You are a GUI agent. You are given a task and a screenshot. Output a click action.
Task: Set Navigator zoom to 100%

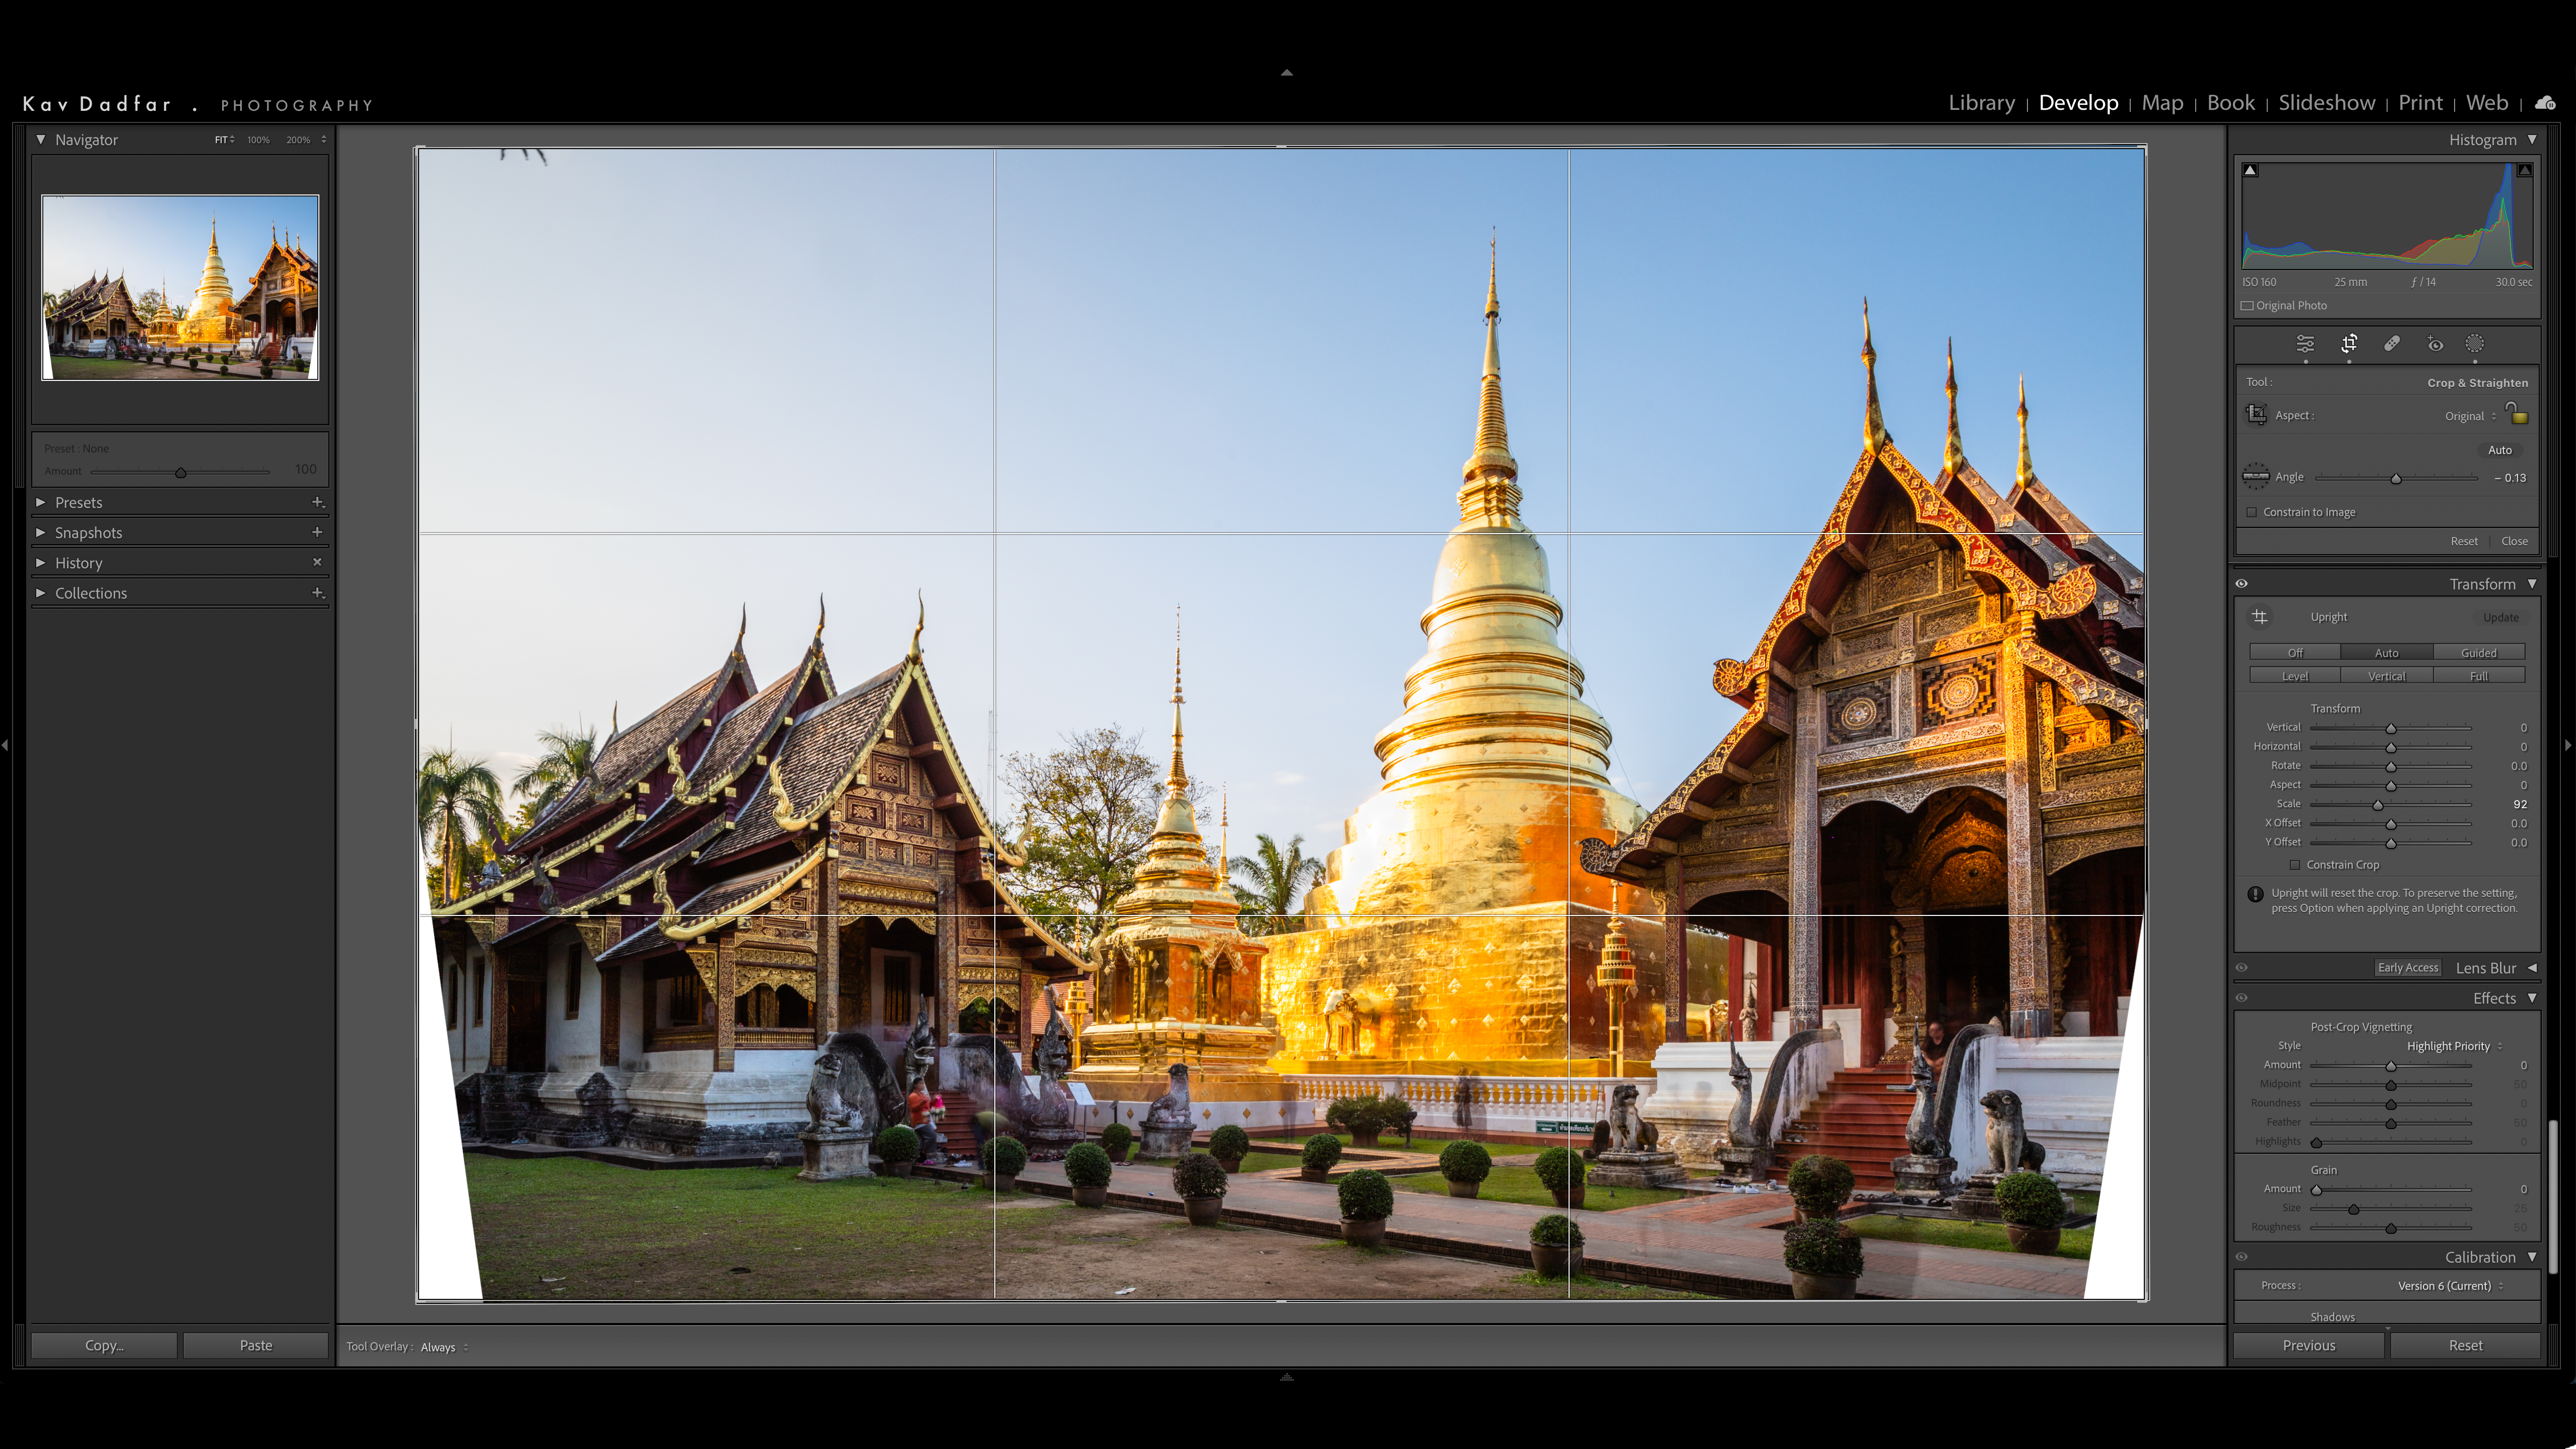click(x=258, y=140)
